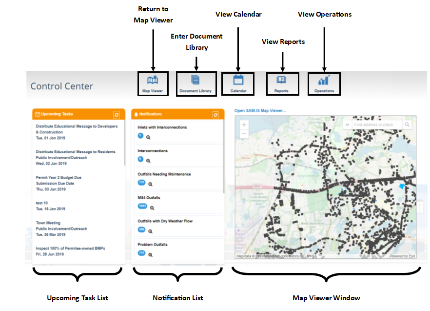This screenshot has width=430, height=311.
Task: Zoom to Inlets with Interconnections on map
Action: click(x=148, y=137)
